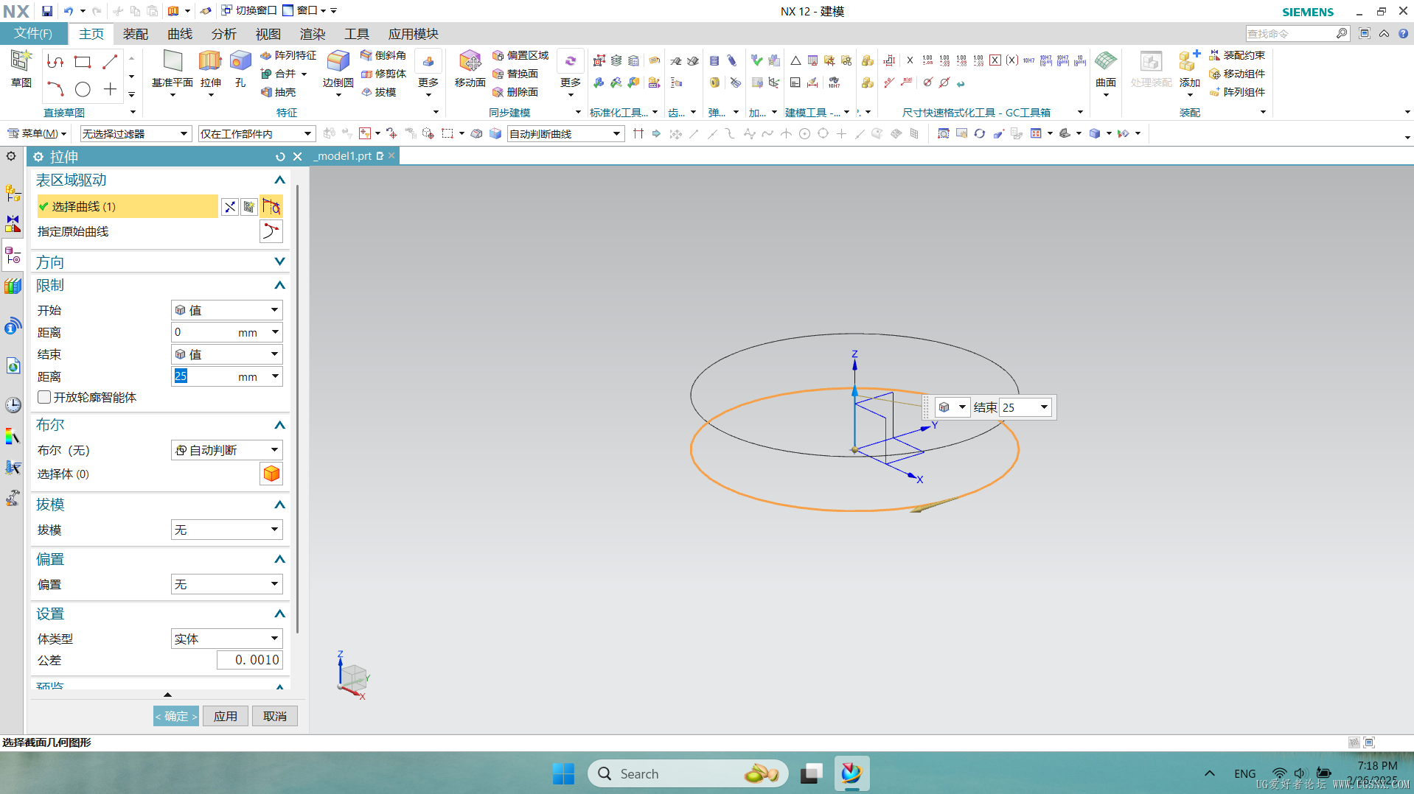
Task: Open the Menu (菜单) dropdown button
Action: click(x=37, y=133)
